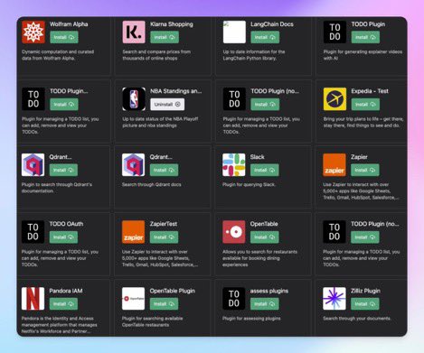The image size is (424, 353).
Task: Click the "TODO OAuth" title text
Action: pyautogui.click(x=66, y=224)
